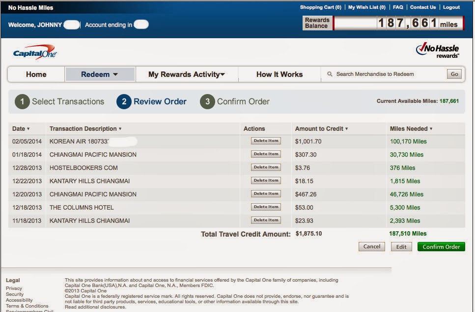Screen dimensions: 475x312
Task: Click the $53.00 amount cell
Action: 304,208
